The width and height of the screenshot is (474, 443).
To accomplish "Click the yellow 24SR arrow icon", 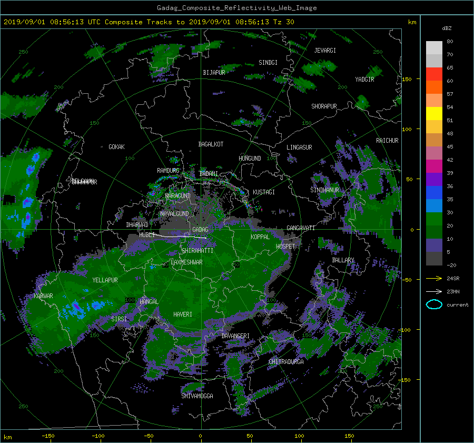I will [x=434, y=278].
